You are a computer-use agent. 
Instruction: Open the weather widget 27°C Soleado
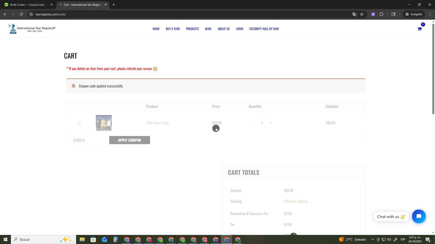(352, 239)
